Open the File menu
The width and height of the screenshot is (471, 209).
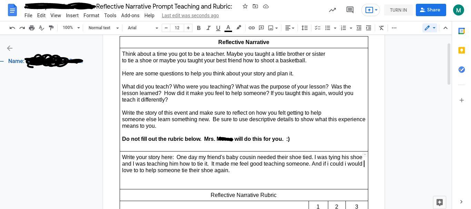click(28, 15)
